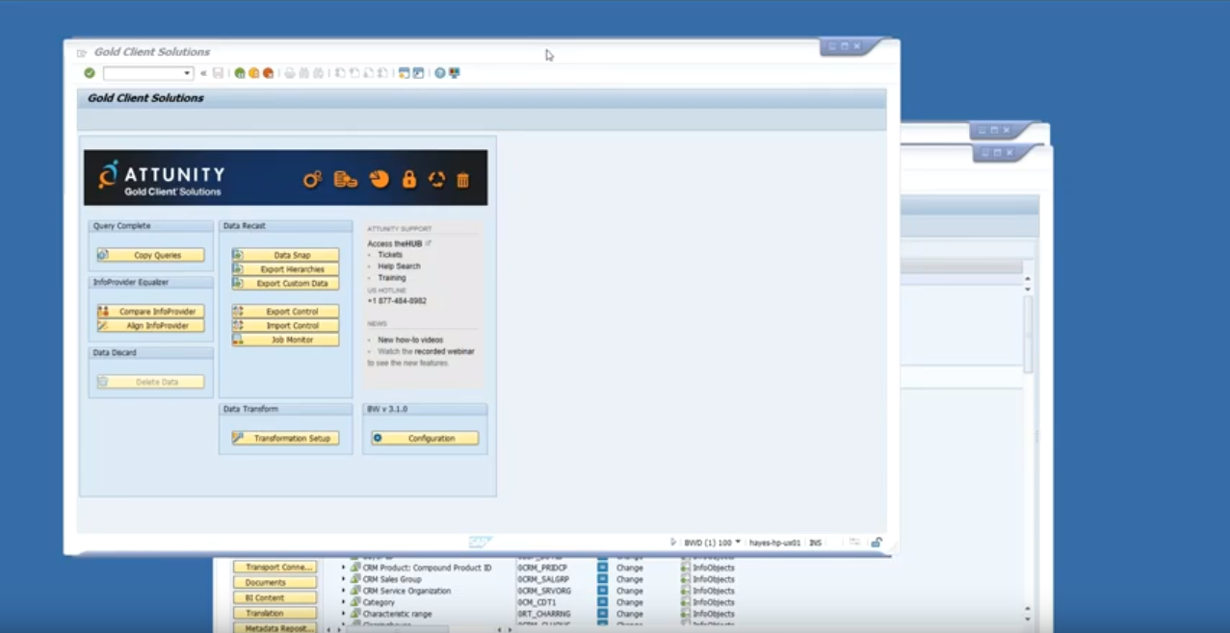Open the New how-to videos link

point(410,340)
